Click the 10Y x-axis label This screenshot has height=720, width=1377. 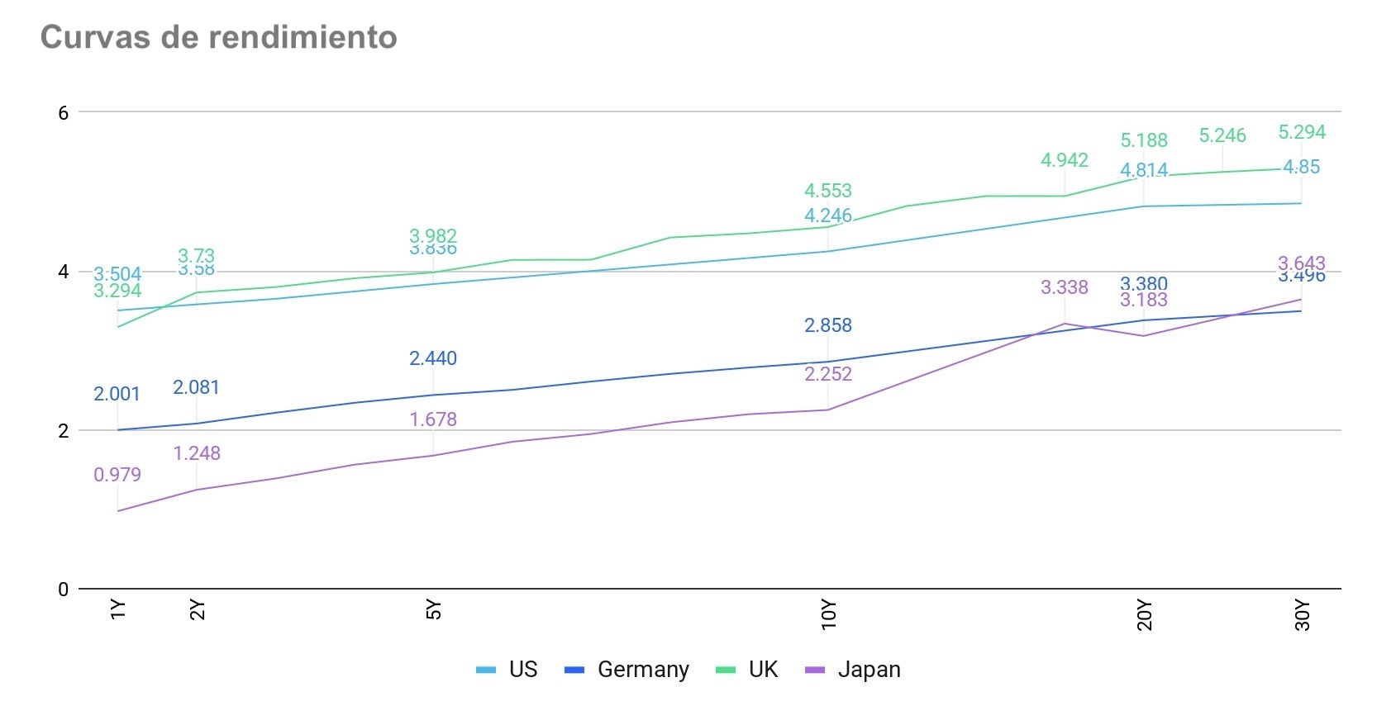click(x=829, y=615)
